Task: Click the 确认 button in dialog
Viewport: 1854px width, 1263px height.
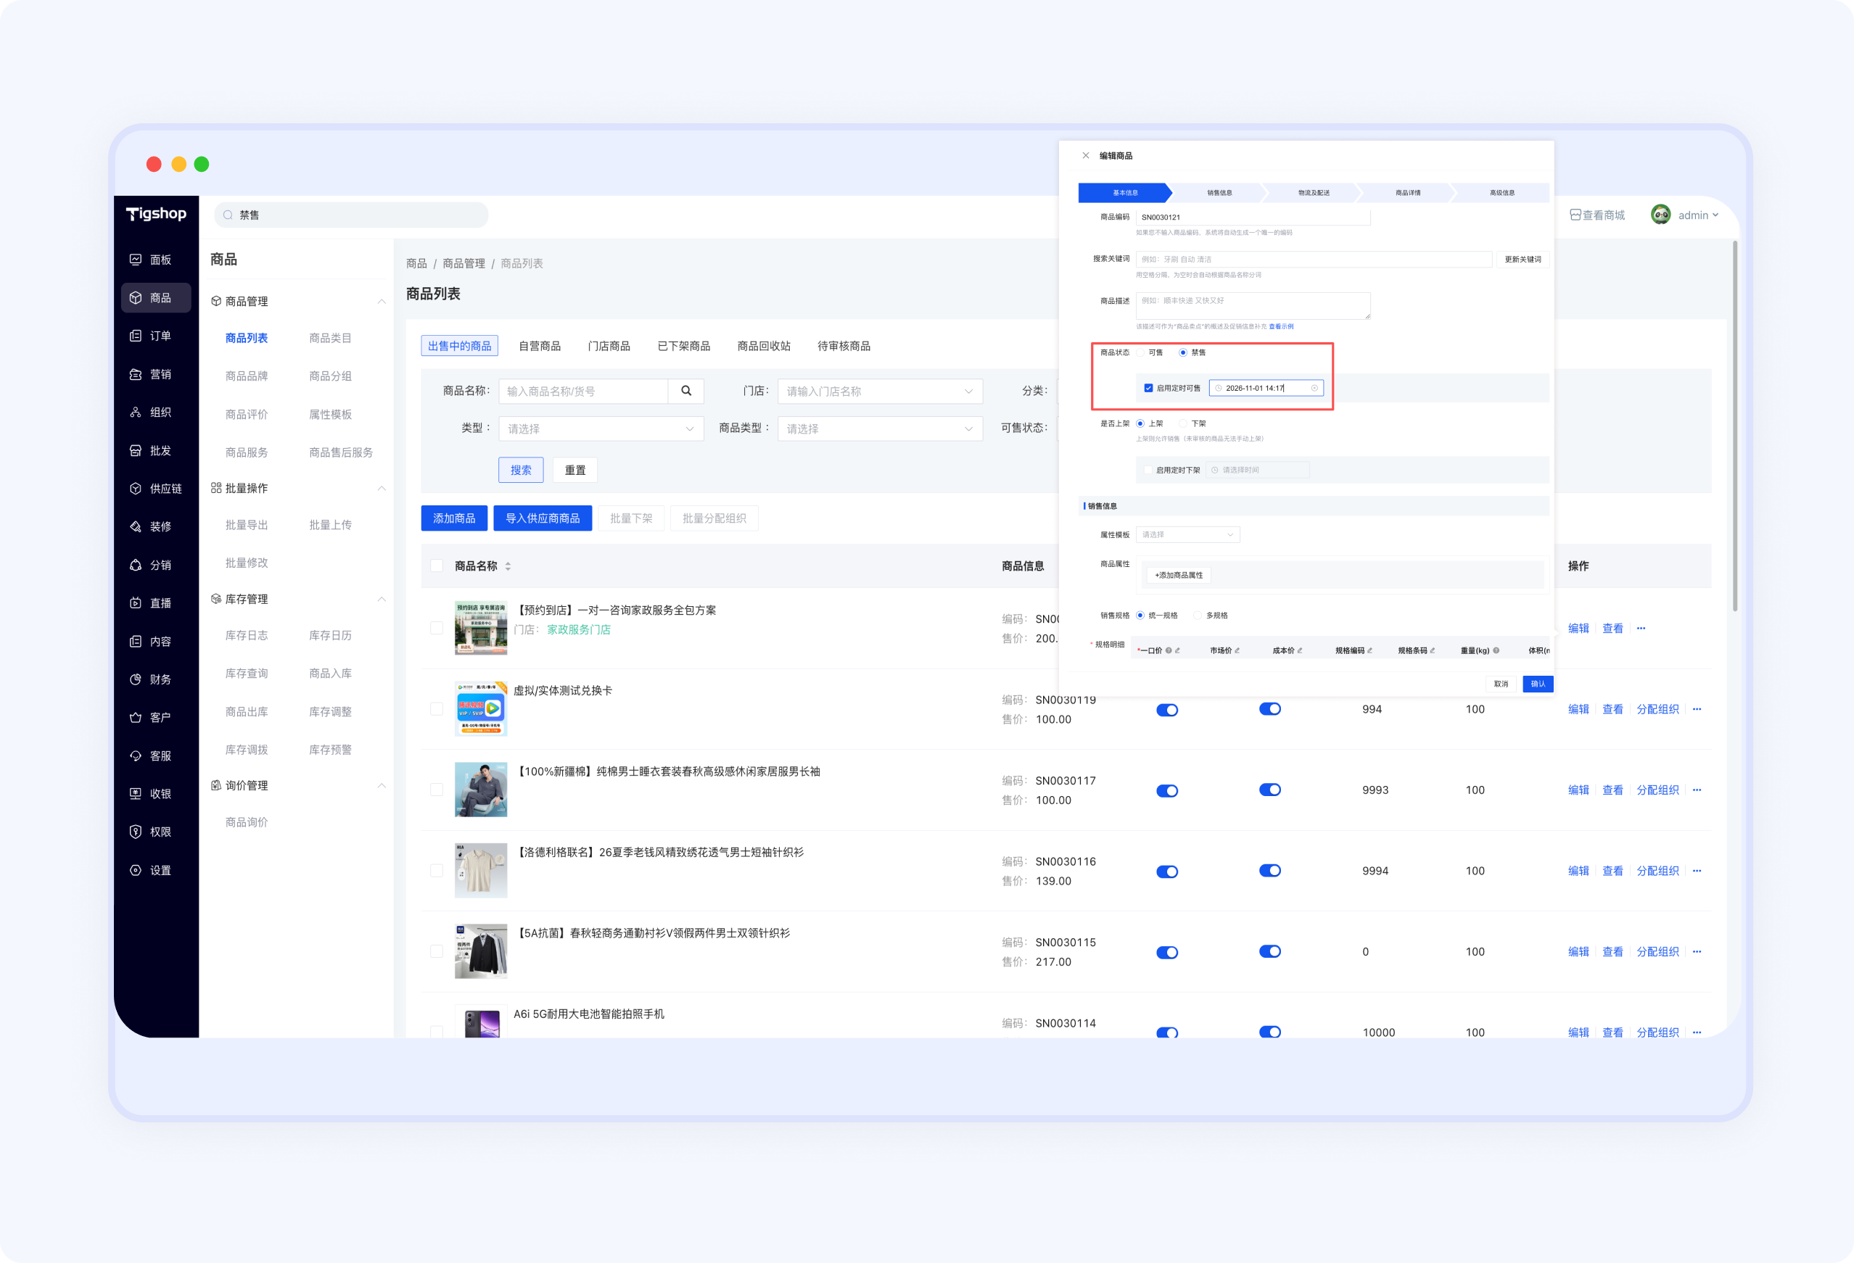Action: pos(1537,684)
